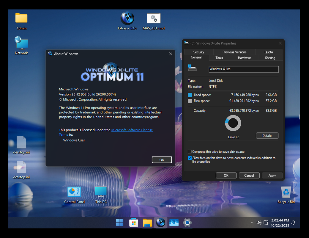The width and height of the screenshot is (309, 238).
Task: Click the blue Used space swatch
Action: click(x=190, y=95)
